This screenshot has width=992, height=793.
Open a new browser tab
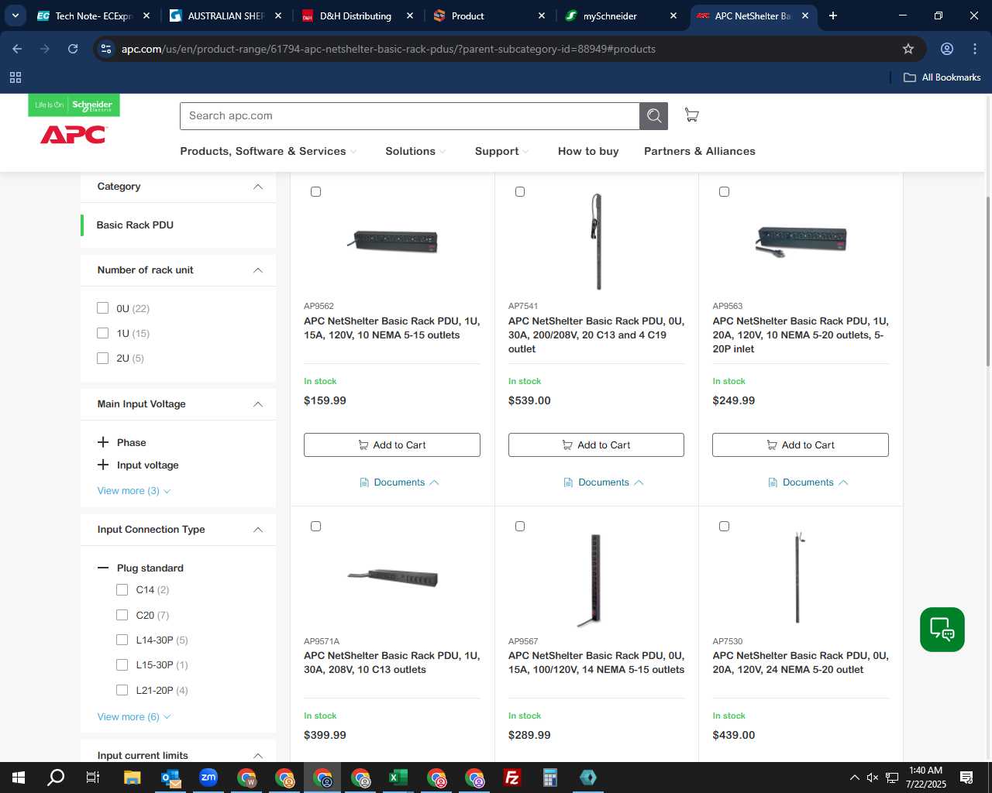coord(833,15)
